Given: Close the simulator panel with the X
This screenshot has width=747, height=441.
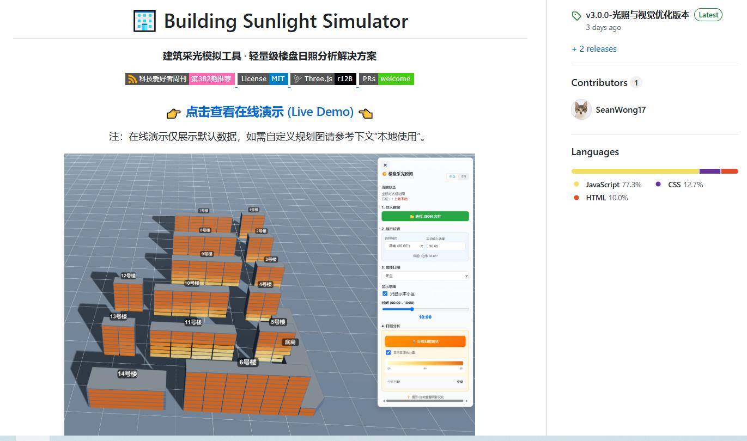Looking at the screenshot, I should pyautogui.click(x=385, y=165).
